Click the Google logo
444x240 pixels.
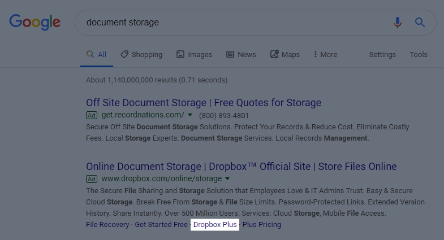click(35, 22)
